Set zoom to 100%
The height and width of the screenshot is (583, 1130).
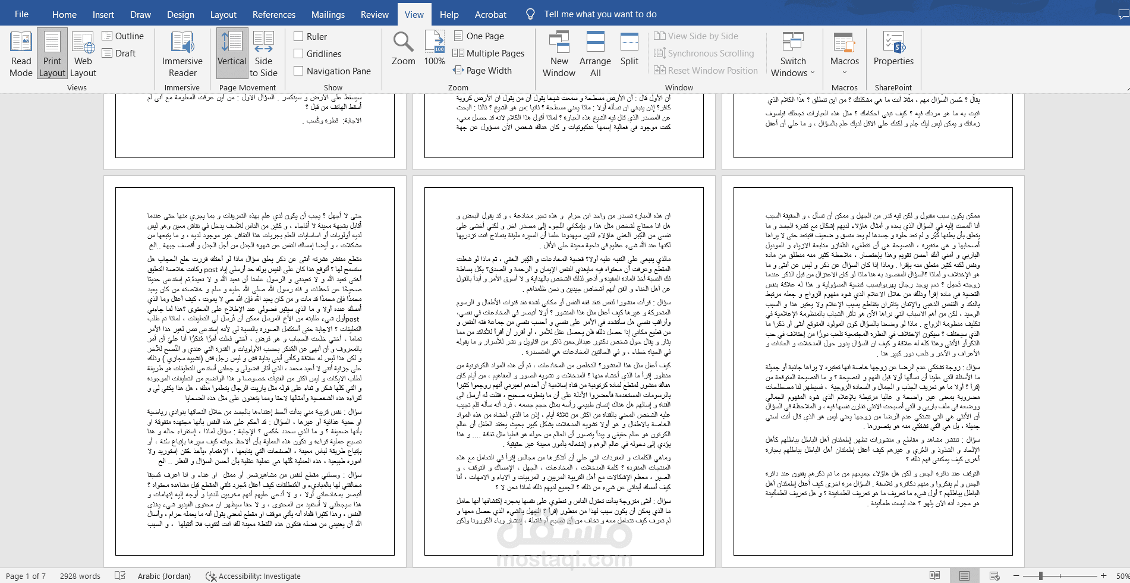435,49
